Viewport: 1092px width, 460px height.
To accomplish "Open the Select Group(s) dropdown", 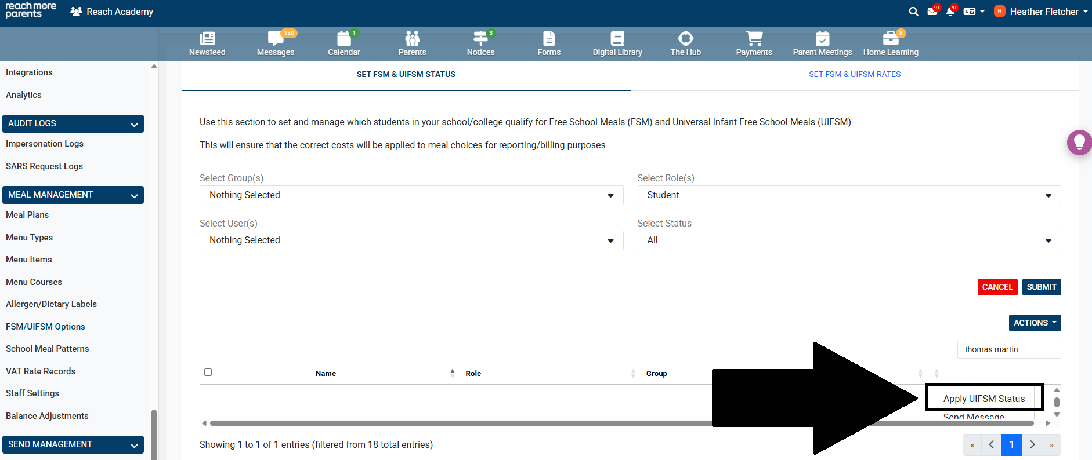I will [x=411, y=195].
